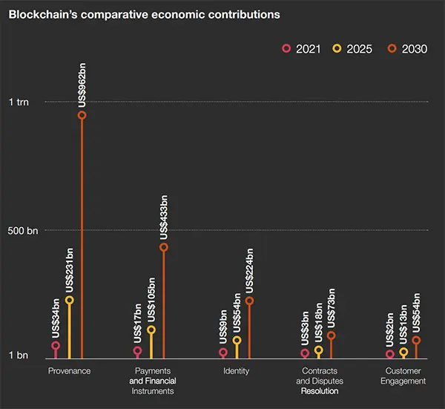Click the Payments and Financial Instruments label
Image resolution: width=445 pixels, height=409 pixels.
click(153, 381)
